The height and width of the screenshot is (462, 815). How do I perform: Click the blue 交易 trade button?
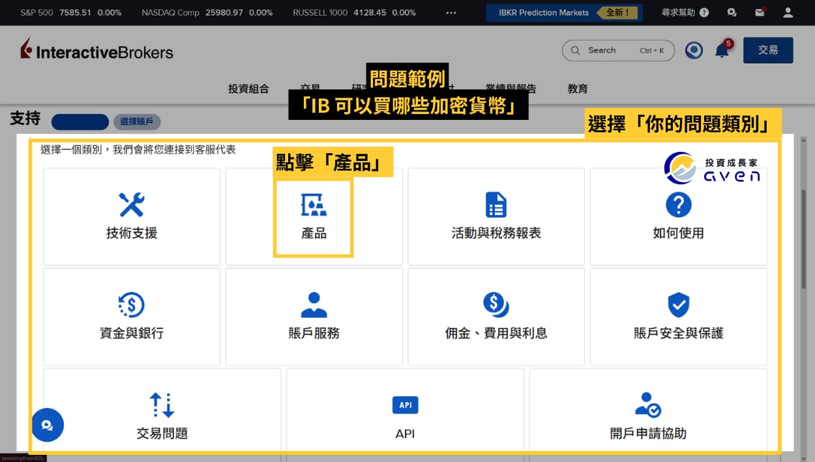pyautogui.click(x=768, y=50)
